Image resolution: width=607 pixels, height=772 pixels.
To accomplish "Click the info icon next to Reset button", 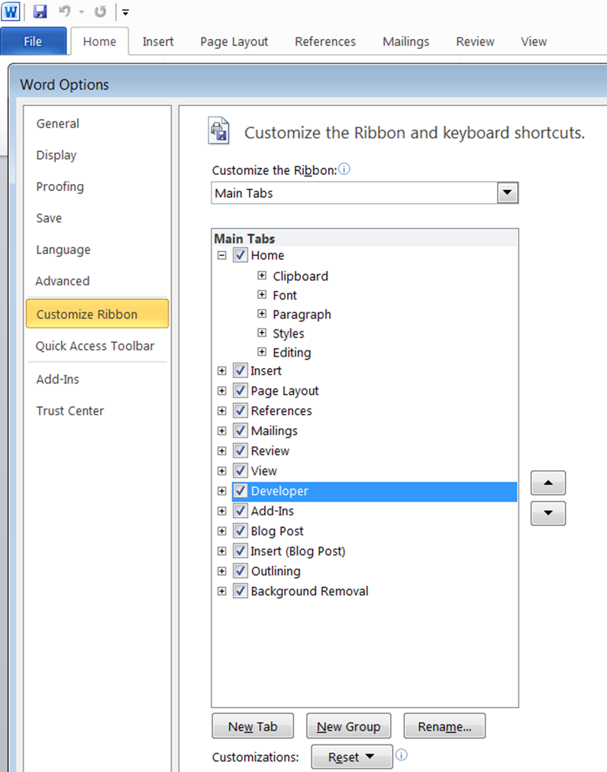I will pos(402,754).
